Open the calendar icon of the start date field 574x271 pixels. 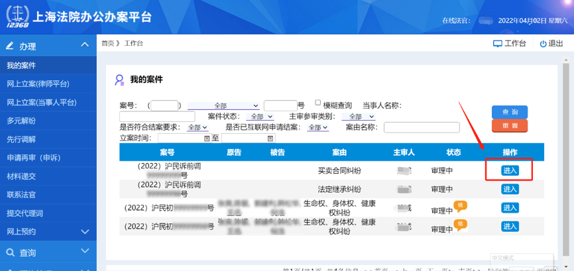(207, 138)
